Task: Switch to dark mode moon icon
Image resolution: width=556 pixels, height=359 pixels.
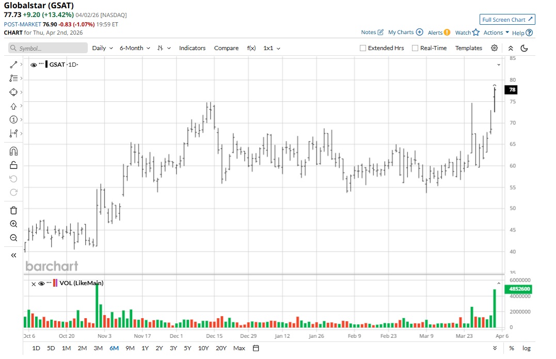Action: (x=524, y=48)
